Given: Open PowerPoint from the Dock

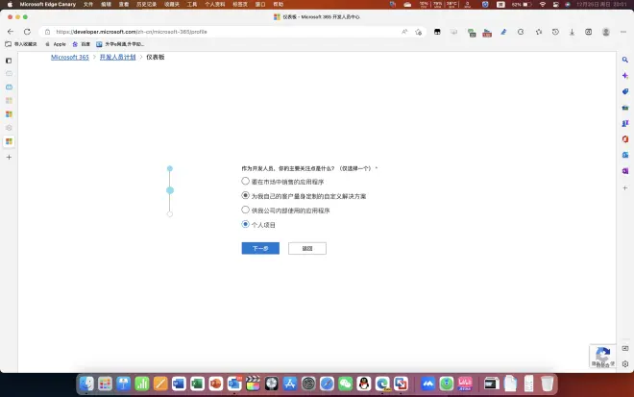Looking at the screenshot, I should (216, 384).
